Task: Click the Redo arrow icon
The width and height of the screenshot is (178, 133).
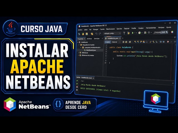Action: pyautogui.click(x=100, y=34)
